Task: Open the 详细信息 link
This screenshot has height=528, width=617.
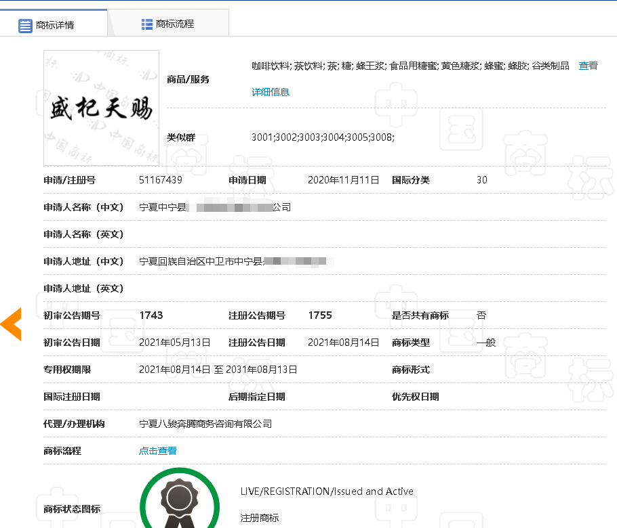Action: click(x=271, y=92)
